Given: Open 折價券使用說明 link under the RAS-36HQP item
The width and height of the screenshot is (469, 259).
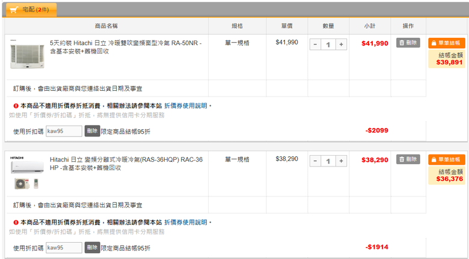Looking at the screenshot, I should pos(185,222).
